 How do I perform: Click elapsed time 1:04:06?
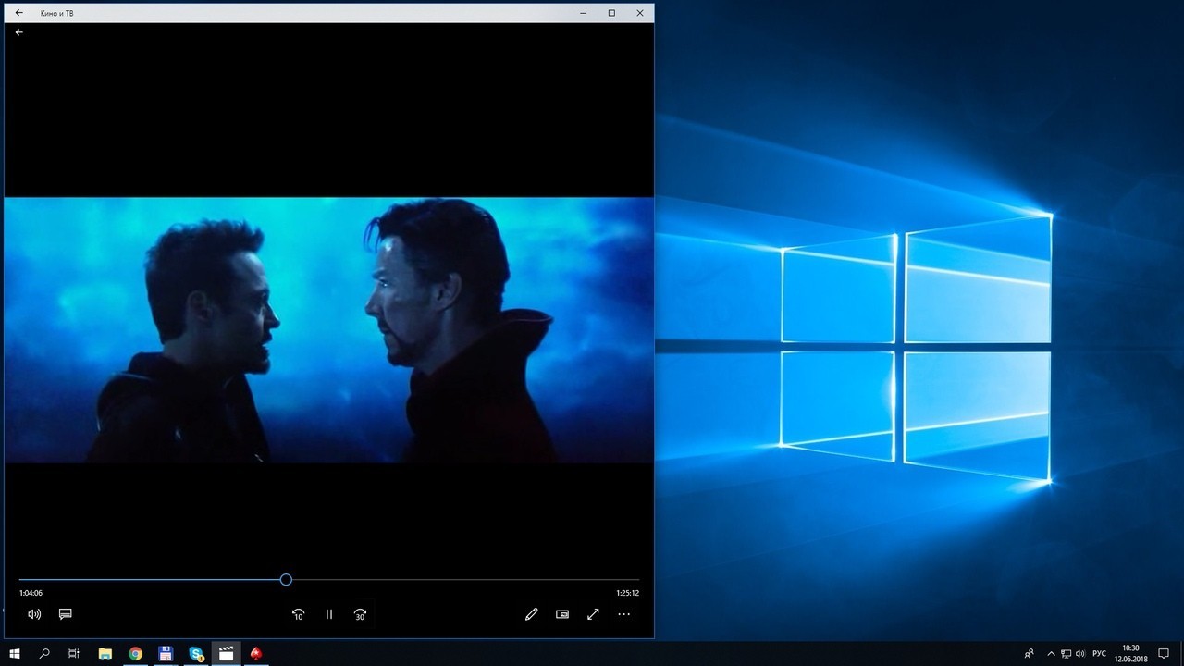tap(31, 594)
